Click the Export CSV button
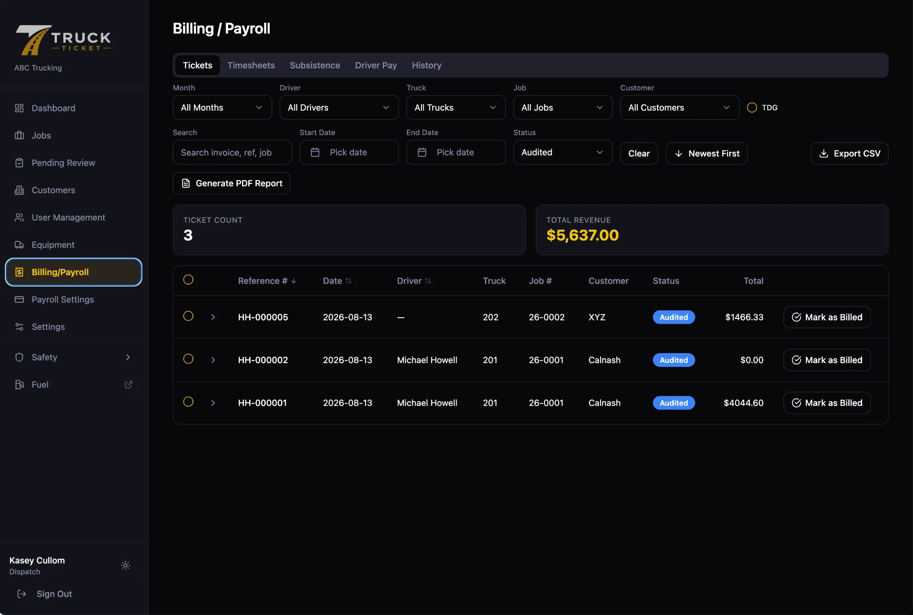 (849, 154)
